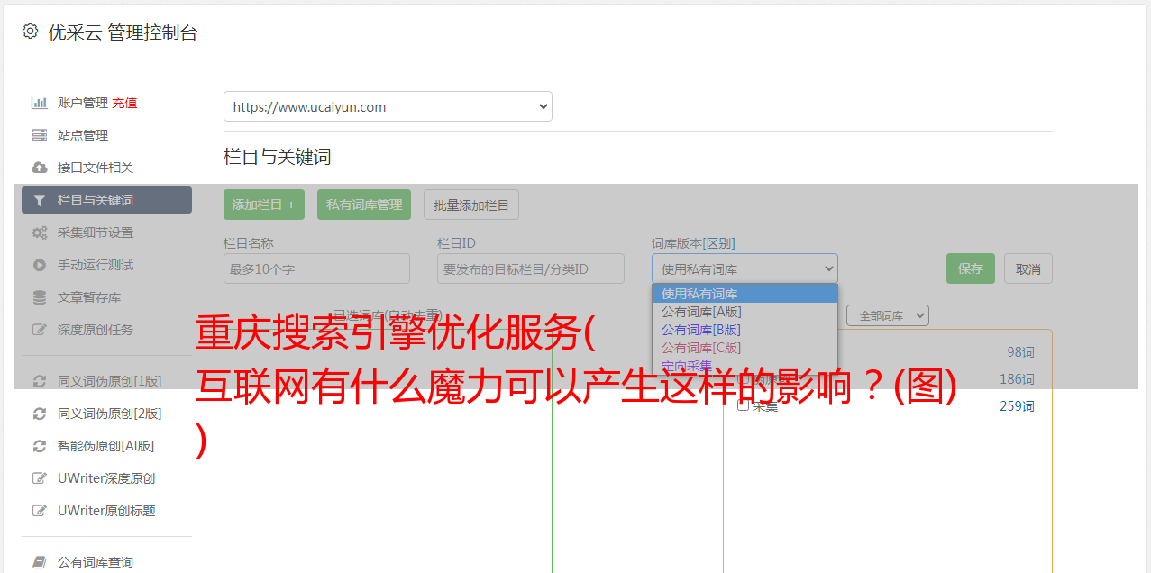Click the 98词 count
Viewport: 1151px width, 573px height.
1020,352
